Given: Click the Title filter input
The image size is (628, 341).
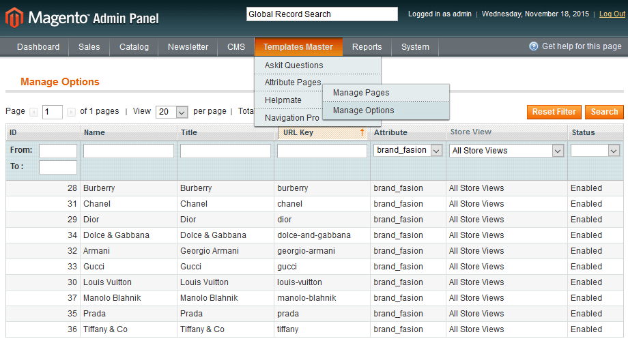Looking at the screenshot, I should coord(225,151).
